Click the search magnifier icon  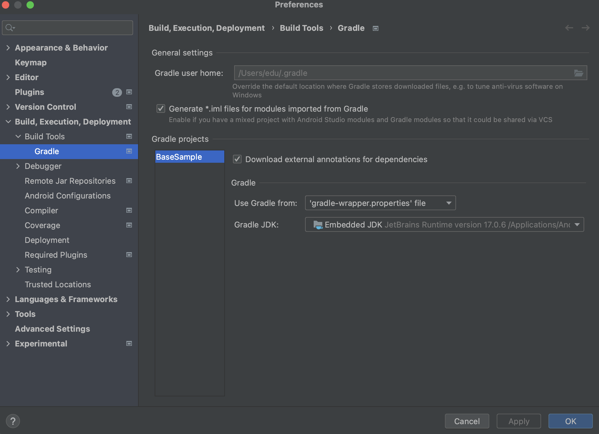10,28
